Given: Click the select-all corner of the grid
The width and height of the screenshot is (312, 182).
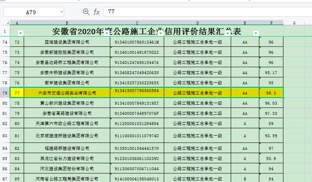Looking at the screenshot, I should click(x=5, y=23).
